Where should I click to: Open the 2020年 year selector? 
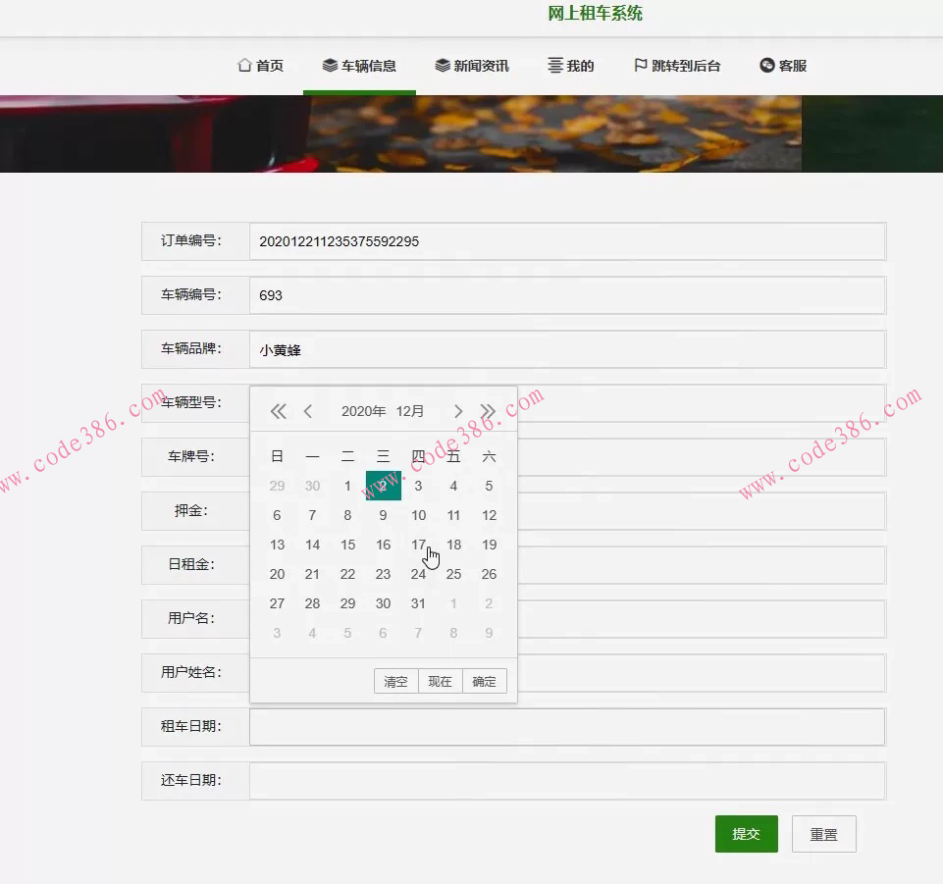coord(363,411)
